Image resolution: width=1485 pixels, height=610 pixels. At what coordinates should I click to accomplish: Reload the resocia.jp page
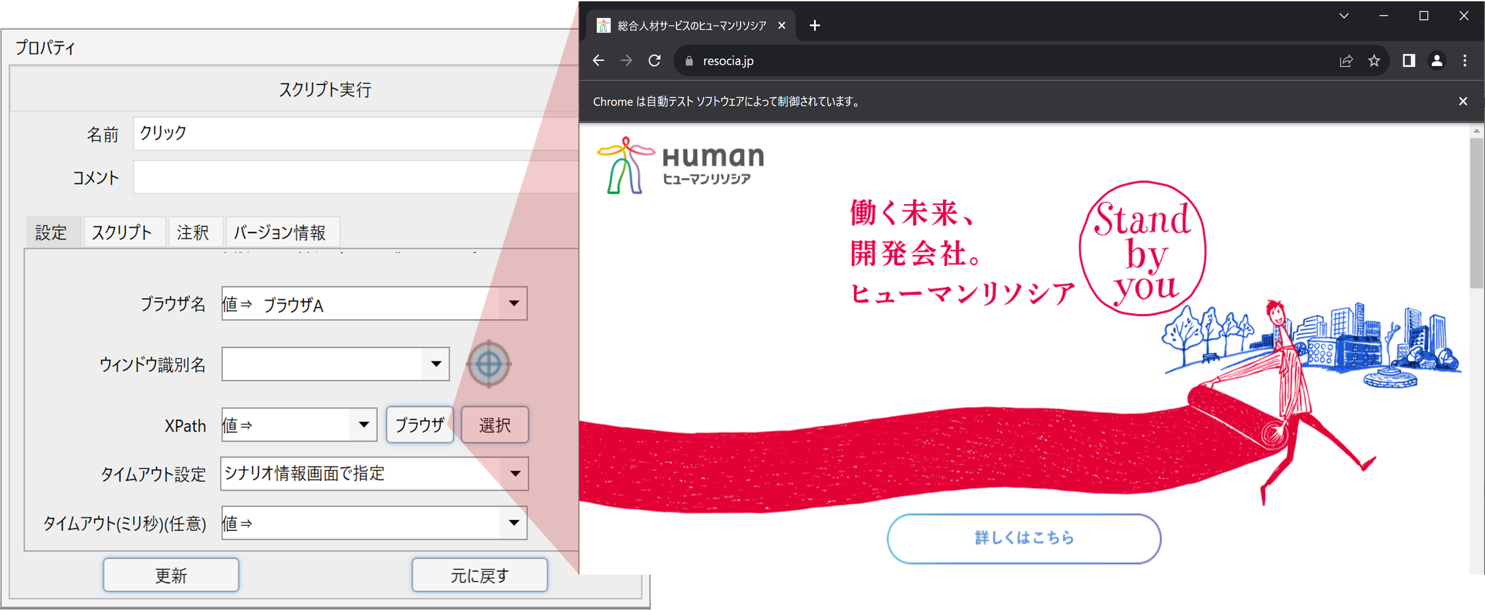(654, 60)
